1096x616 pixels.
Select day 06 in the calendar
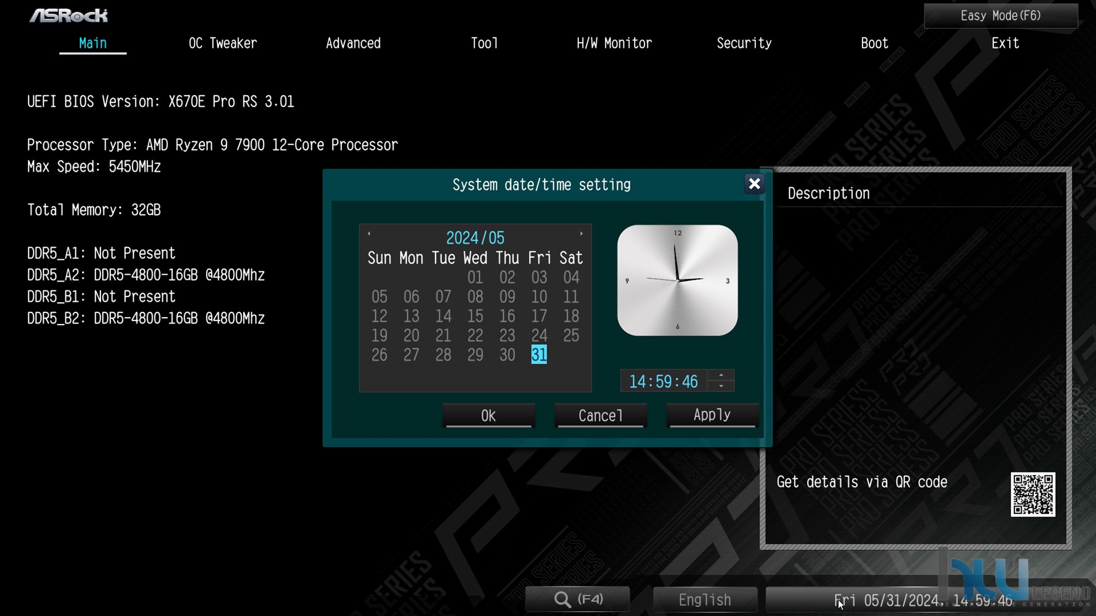(411, 297)
